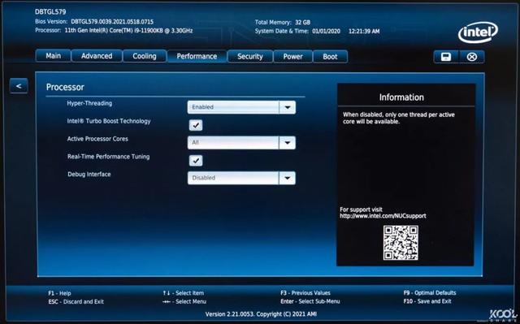520x324 pixels.
Task: Click the Bios Version value text
Action: pos(112,22)
